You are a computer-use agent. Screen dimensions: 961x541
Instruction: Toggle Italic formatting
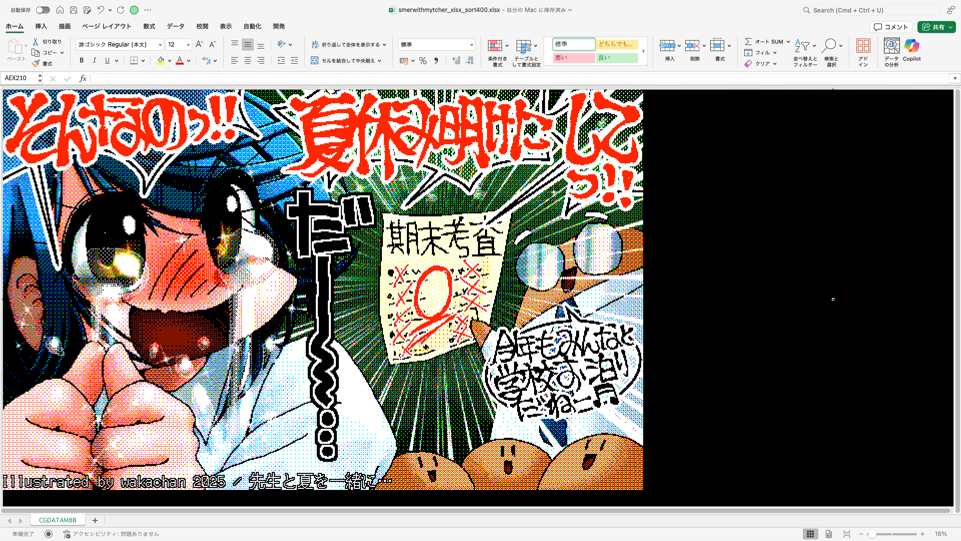click(95, 61)
